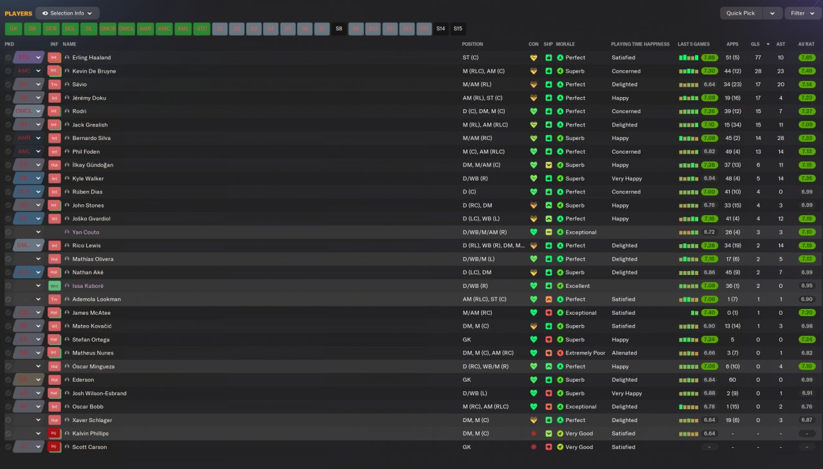Image resolution: width=823 pixels, height=469 pixels.
Task: Toggle the picked checkbox for Kalvin Phillips
Action: click(x=8, y=434)
